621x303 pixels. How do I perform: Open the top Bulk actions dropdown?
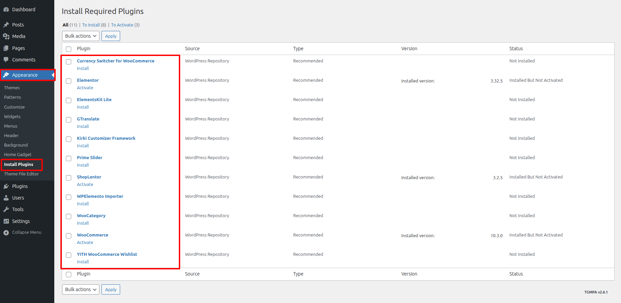[80, 36]
